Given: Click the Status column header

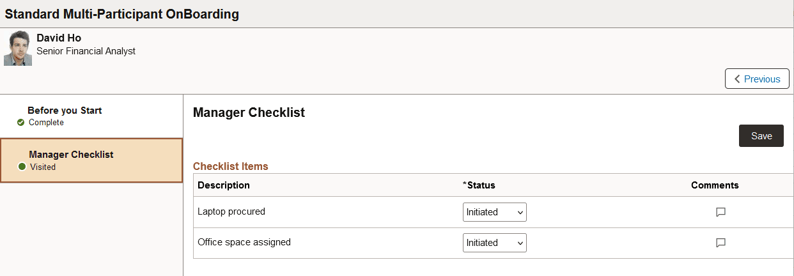Looking at the screenshot, I should click(481, 185).
